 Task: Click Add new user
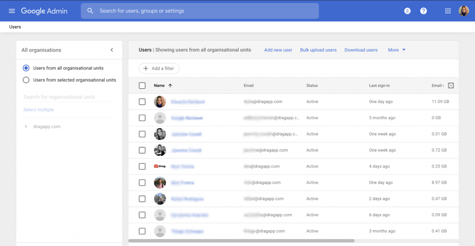pyautogui.click(x=278, y=50)
